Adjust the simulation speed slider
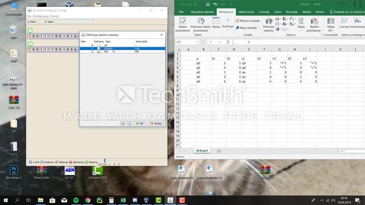This screenshot has height=205, width=365. pyautogui.click(x=105, y=161)
